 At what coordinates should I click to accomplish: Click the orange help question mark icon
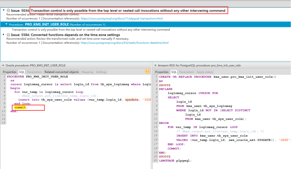click(x=147, y=71)
